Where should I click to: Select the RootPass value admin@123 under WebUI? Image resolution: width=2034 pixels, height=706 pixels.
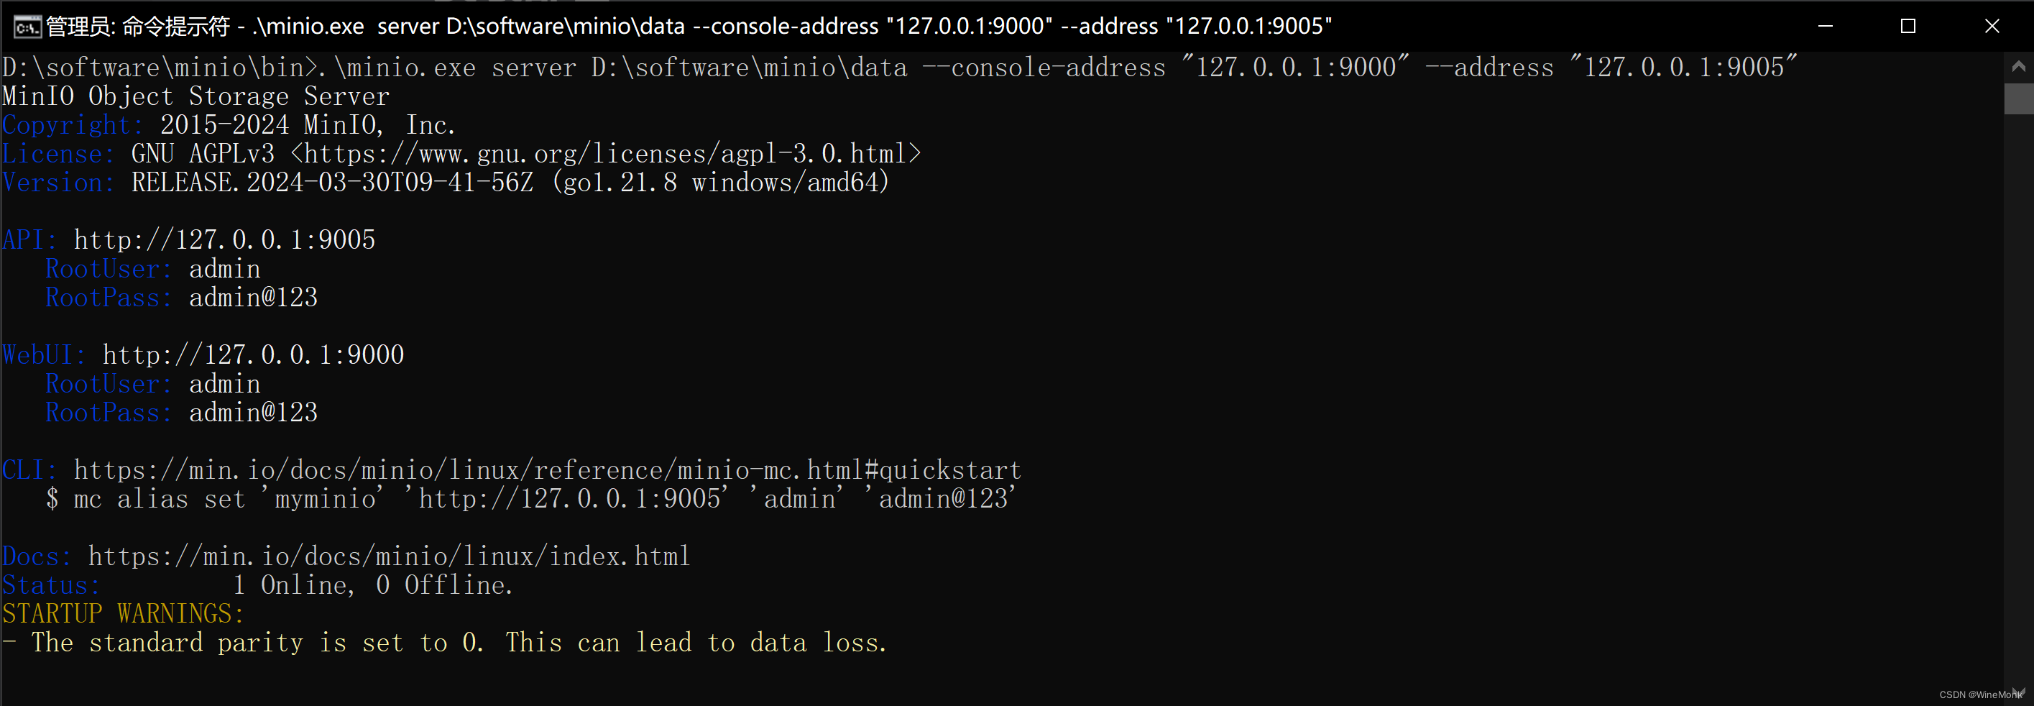click(253, 411)
